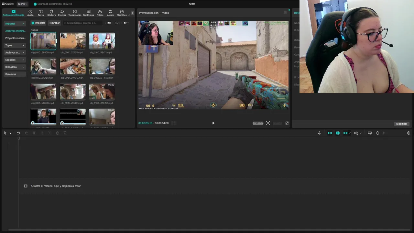Image resolution: width=414 pixels, height=233 pixels.
Task: Zoom out the timeline
Action: coord(377,133)
